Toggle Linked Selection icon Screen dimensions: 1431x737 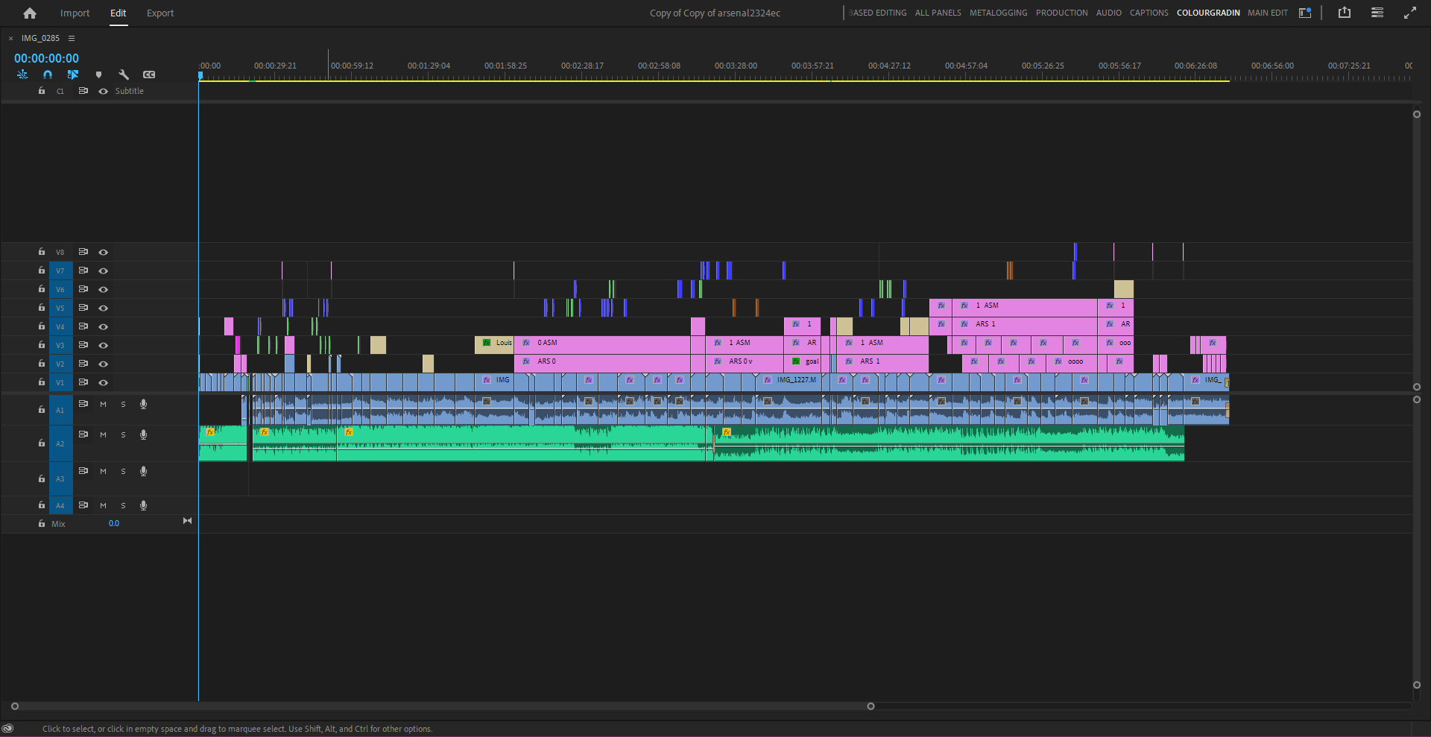pyautogui.click(x=73, y=75)
